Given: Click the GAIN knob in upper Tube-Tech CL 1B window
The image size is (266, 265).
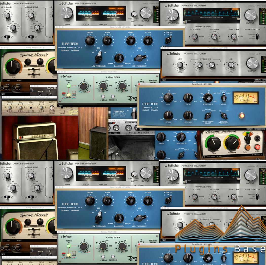Looking at the screenshot, I should tap(168, 98).
